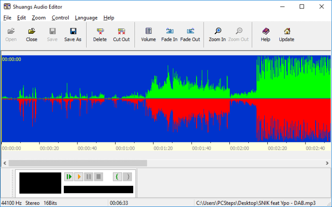This screenshot has height=207, width=332.
Task: Apply the Cut Out tool
Action: [121, 31]
